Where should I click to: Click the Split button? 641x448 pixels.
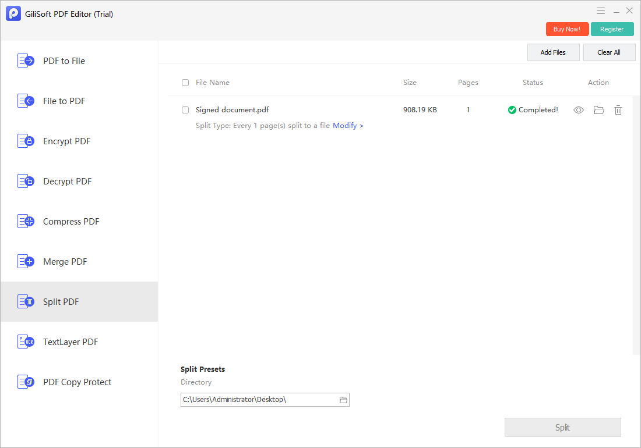point(562,427)
